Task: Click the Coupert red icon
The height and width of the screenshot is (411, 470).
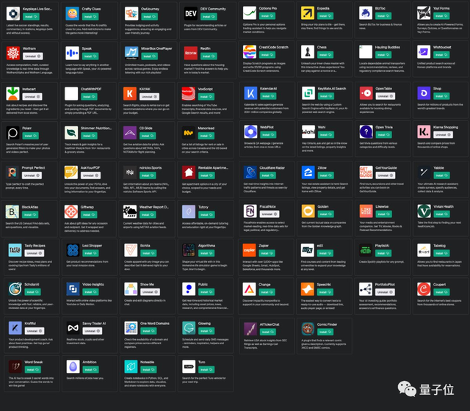Action: point(424,289)
